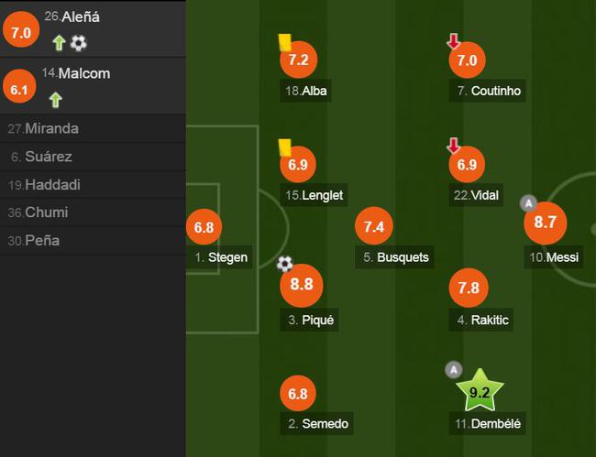Open the 10.Messi player name label
Viewport: 596px width, 457px height.
(x=554, y=257)
